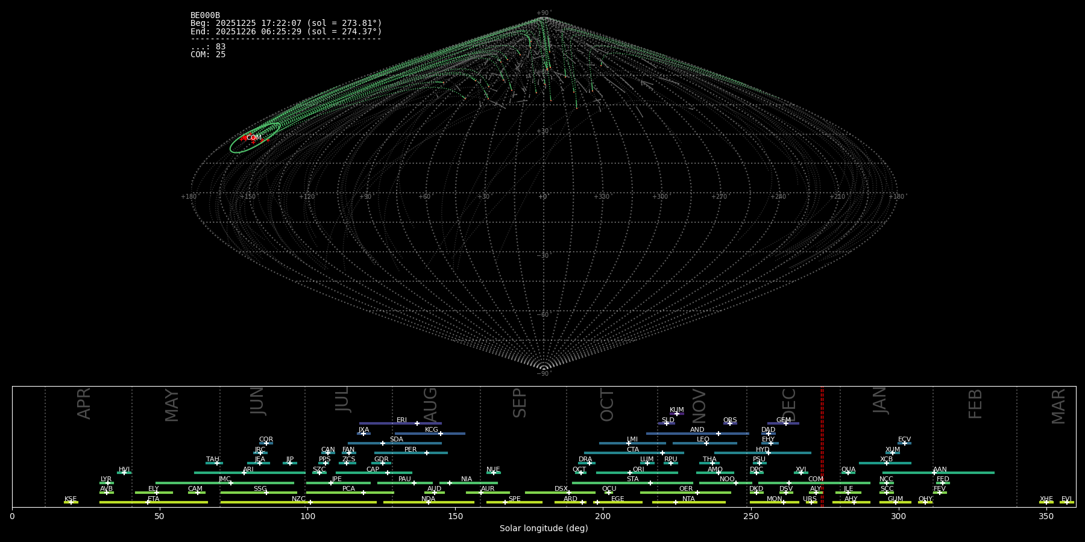Click the BE000B station title text
Image resolution: width=1085 pixels, height=542 pixels.
205,16
